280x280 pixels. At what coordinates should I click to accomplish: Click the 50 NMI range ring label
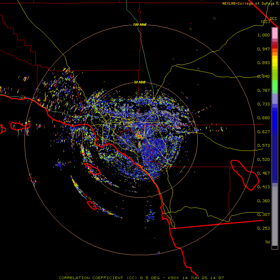[x=140, y=82]
